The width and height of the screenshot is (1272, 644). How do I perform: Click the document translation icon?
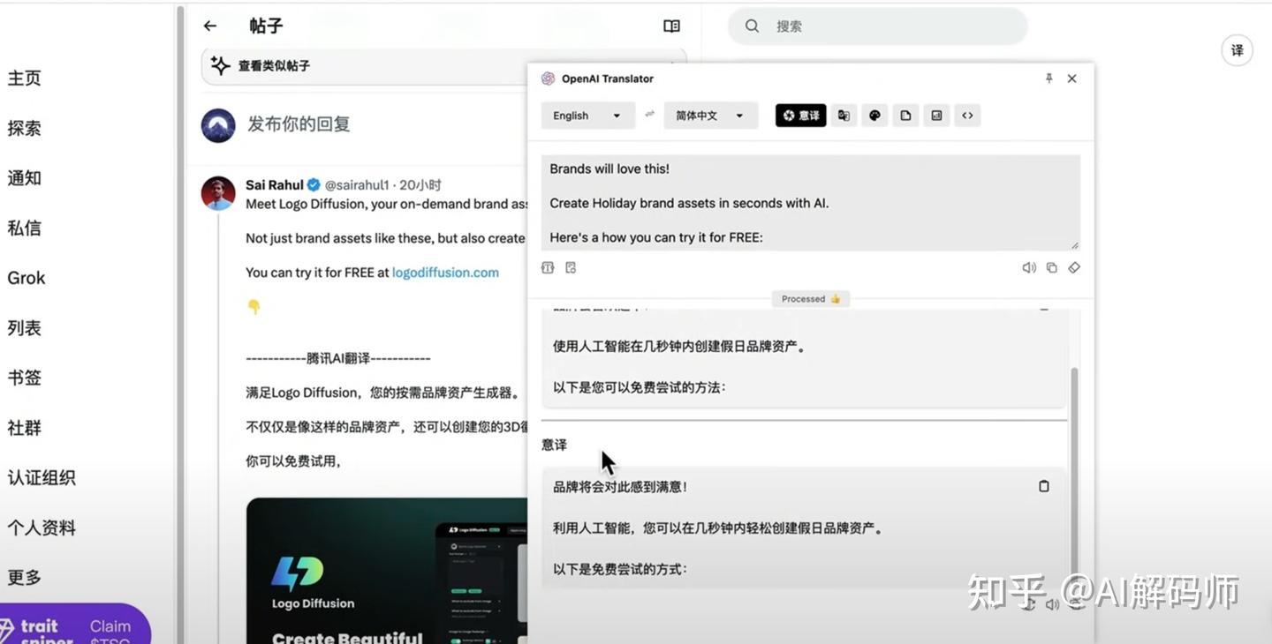click(905, 115)
